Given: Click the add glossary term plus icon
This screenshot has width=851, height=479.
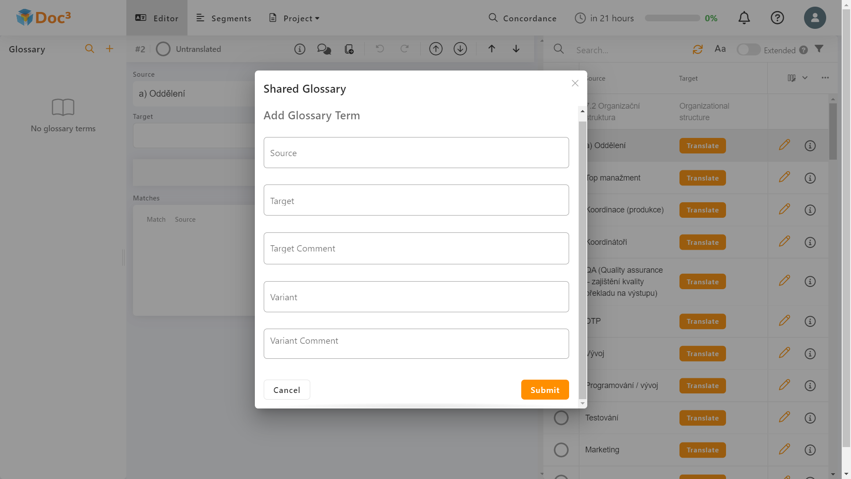Looking at the screenshot, I should (x=109, y=49).
